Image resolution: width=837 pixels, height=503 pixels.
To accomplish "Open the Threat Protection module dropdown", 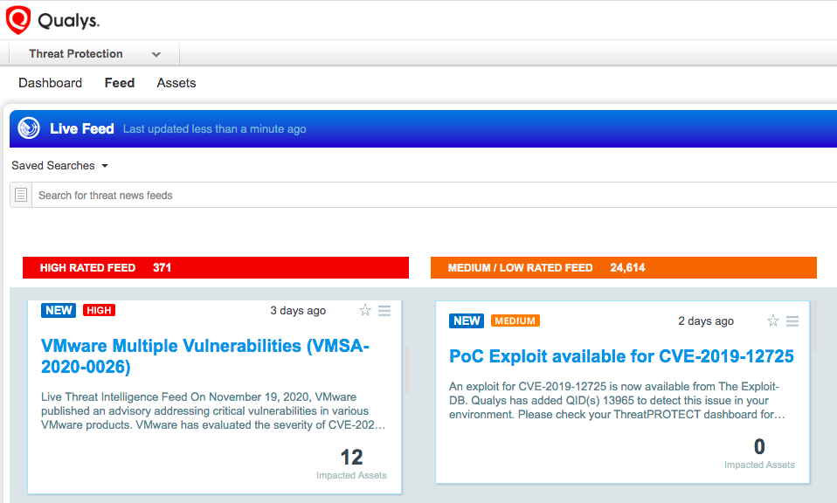I will pyautogui.click(x=94, y=54).
